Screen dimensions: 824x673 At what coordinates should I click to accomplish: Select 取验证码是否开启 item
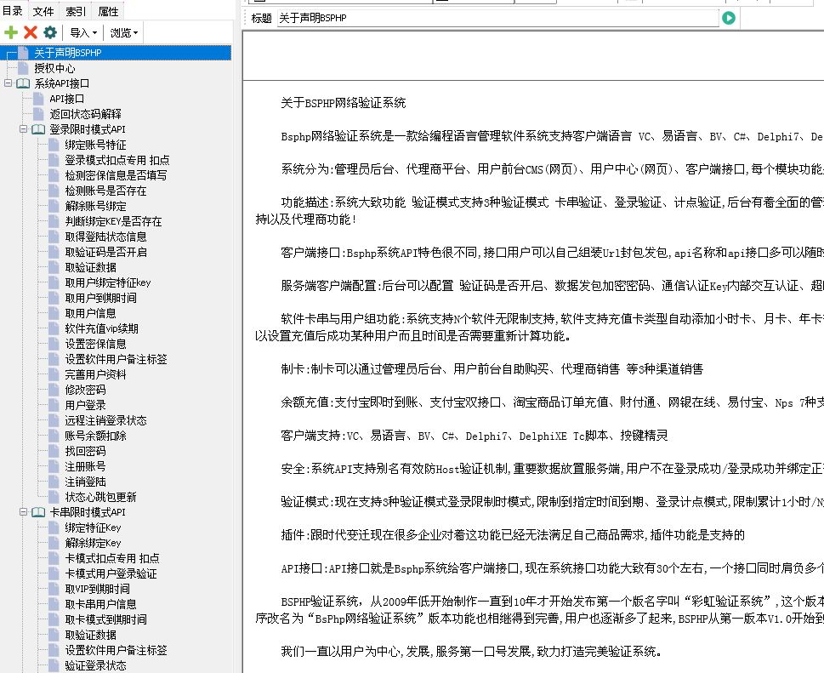(x=105, y=252)
